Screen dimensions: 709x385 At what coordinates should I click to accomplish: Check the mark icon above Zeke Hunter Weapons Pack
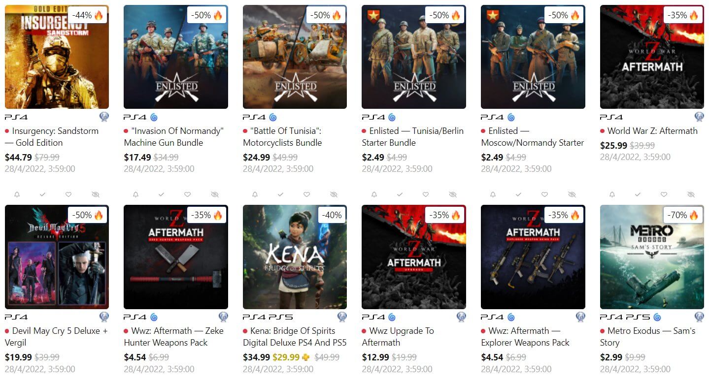tap(162, 194)
